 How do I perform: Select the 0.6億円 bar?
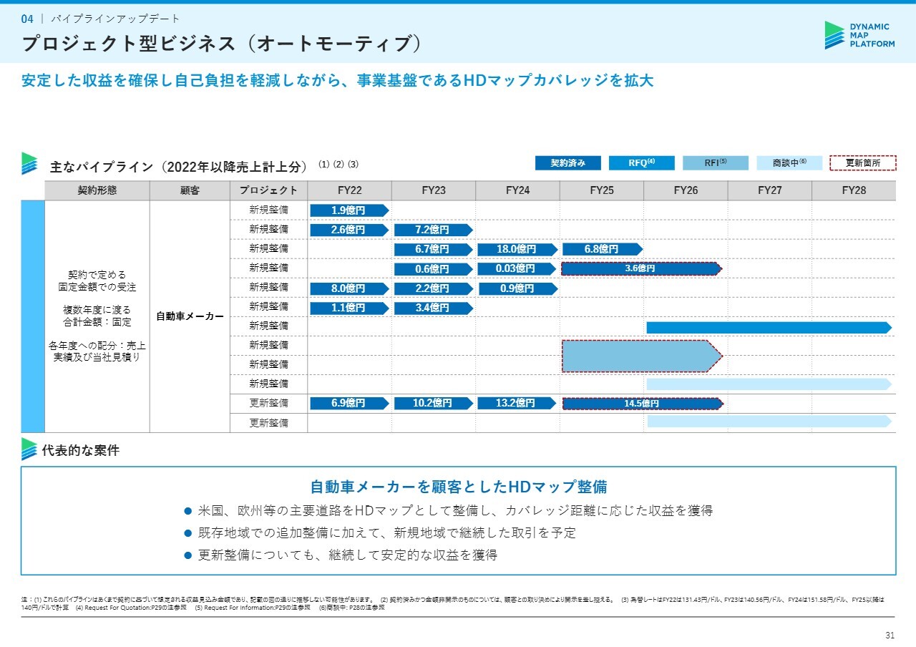[434, 268]
